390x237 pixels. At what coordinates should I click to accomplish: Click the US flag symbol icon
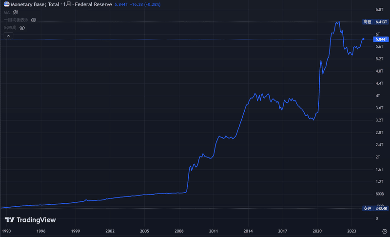(7, 4)
